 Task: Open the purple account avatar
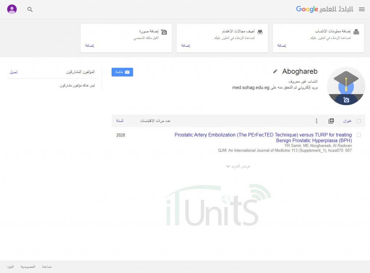(12, 9)
